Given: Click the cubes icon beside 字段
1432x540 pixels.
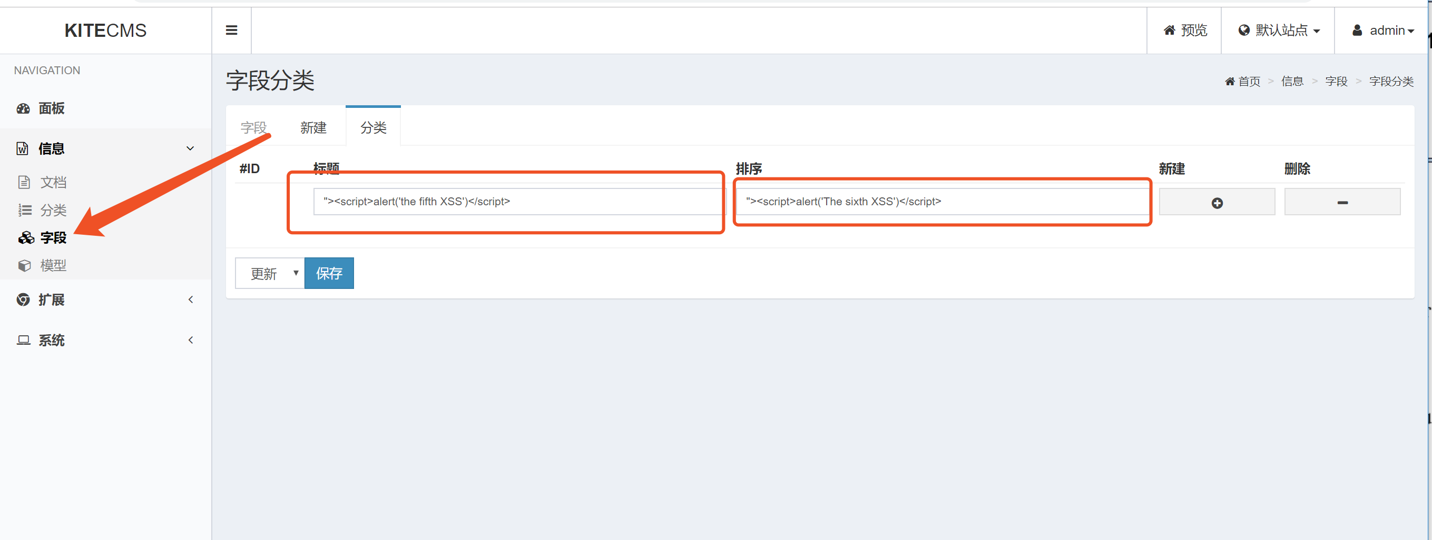Looking at the screenshot, I should click(26, 238).
